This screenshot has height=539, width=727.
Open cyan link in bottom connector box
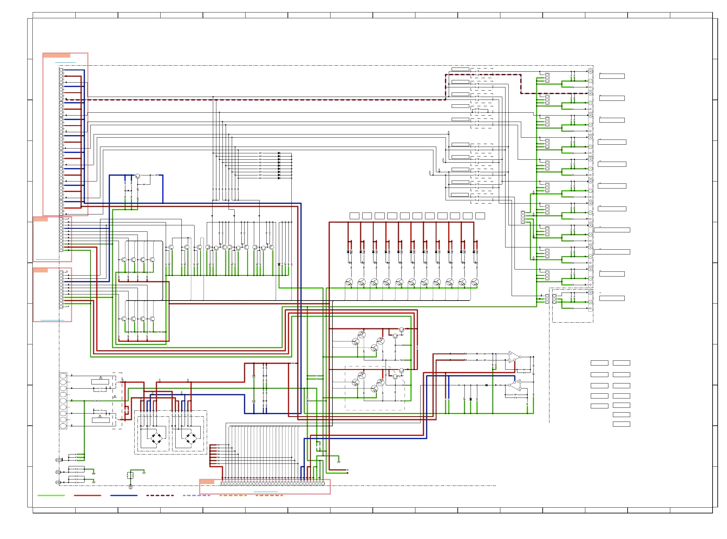click(265, 491)
